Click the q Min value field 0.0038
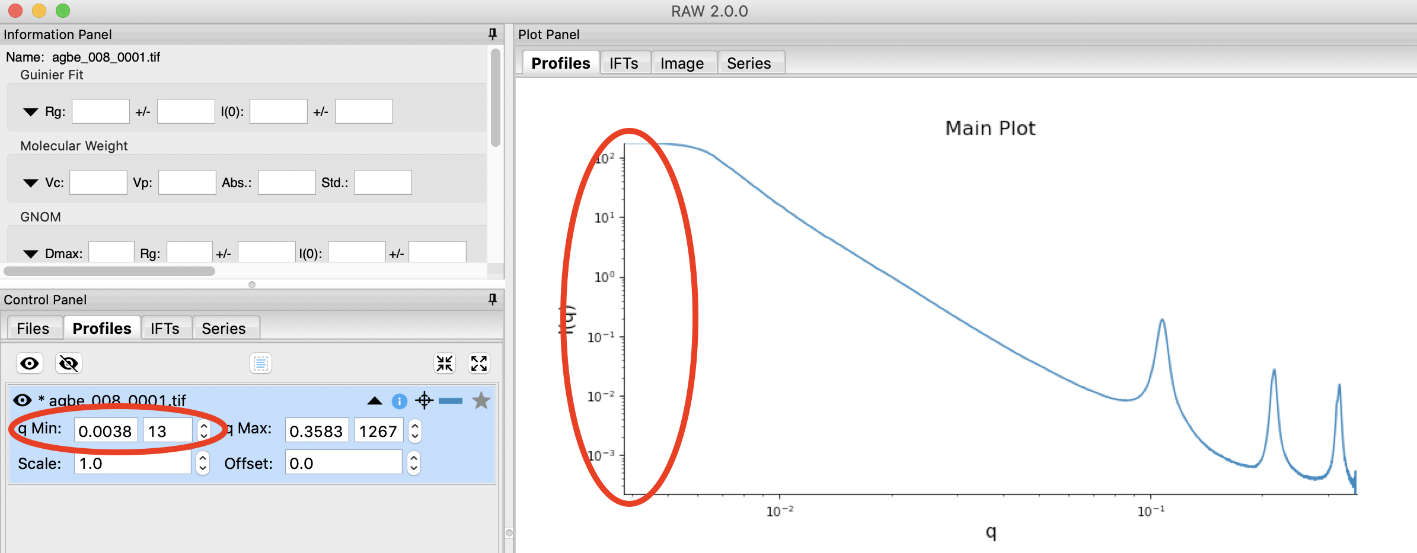Screen dimensions: 1417x553 106,430
